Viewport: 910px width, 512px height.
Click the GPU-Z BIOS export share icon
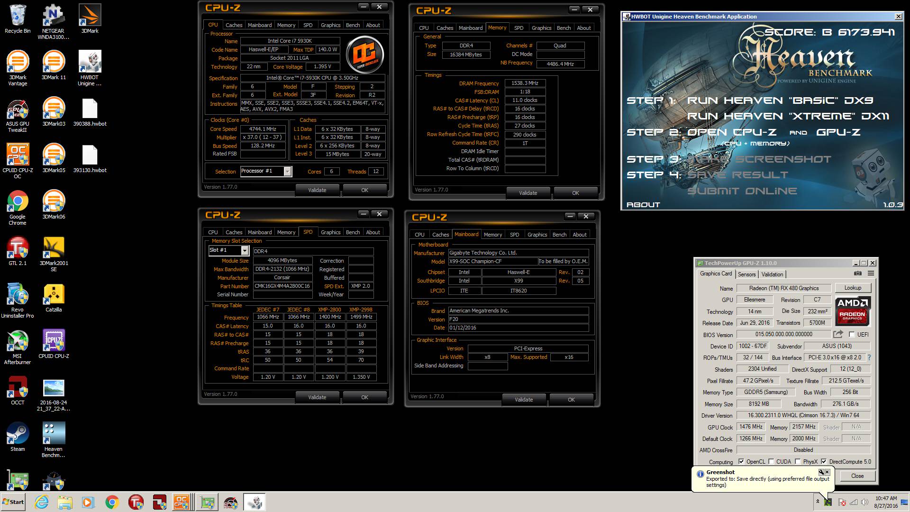point(838,334)
